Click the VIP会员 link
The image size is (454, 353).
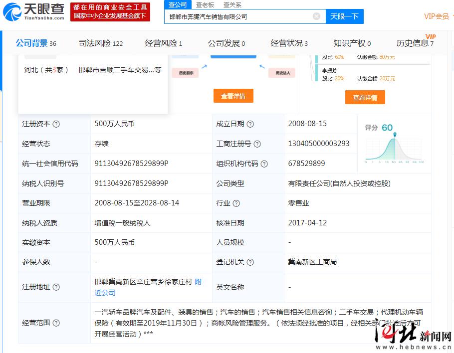[437, 16]
